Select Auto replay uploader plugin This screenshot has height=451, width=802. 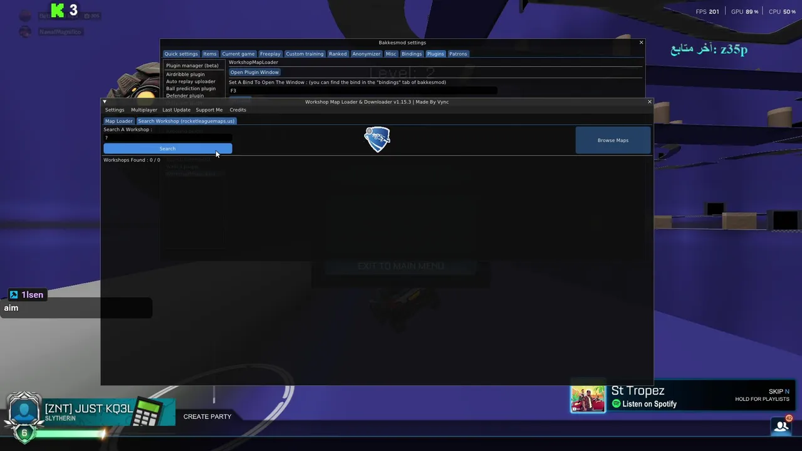[x=190, y=81]
